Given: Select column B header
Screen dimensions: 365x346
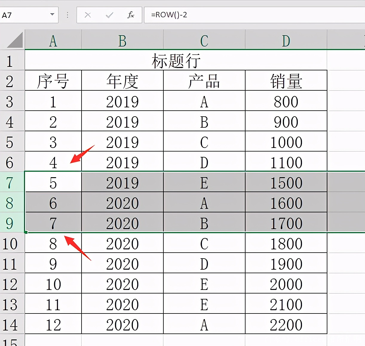Looking at the screenshot, I should tap(122, 41).
